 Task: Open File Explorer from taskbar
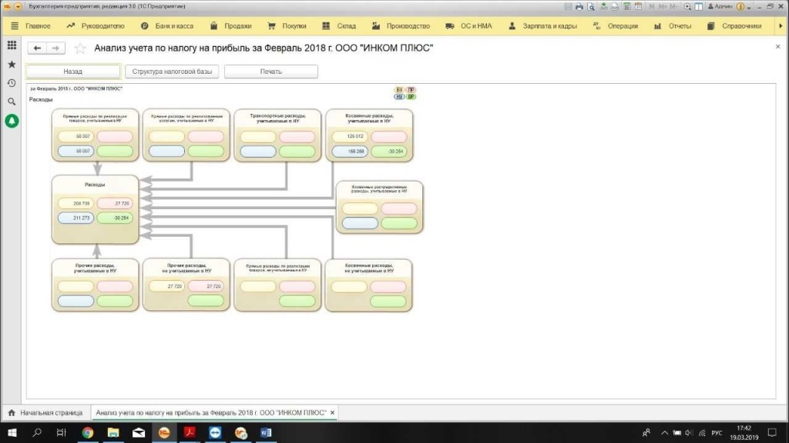pyautogui.click(x=113, y=432)
